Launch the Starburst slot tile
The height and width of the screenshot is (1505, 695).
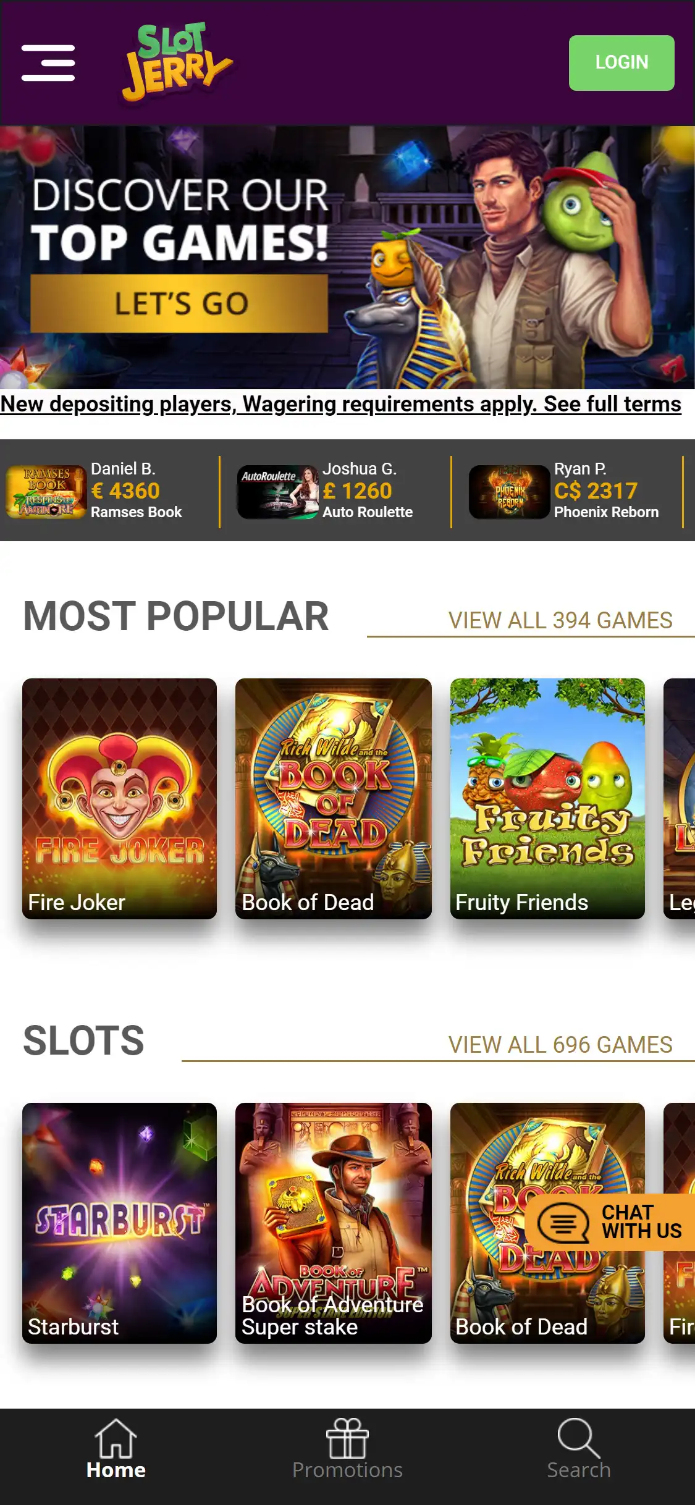click(x=119, y=1223)
